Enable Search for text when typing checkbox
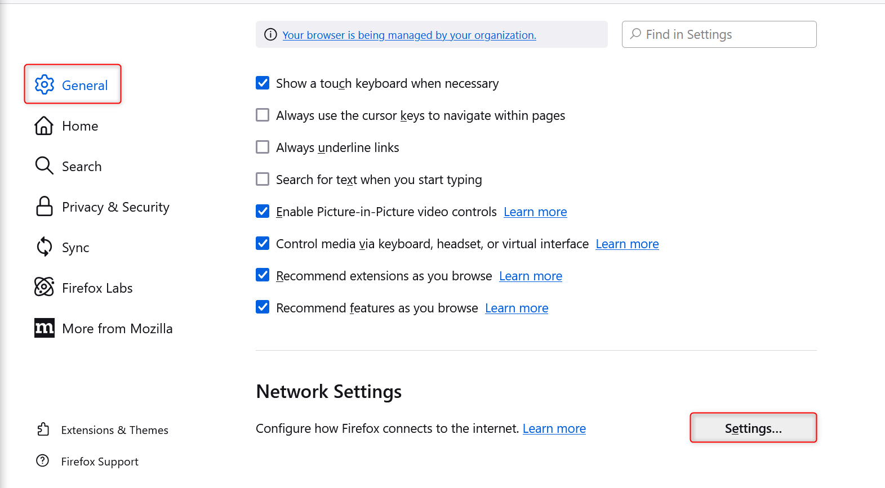Image resolution: width=885 pixels, height=488 pixels. (263, 180)
